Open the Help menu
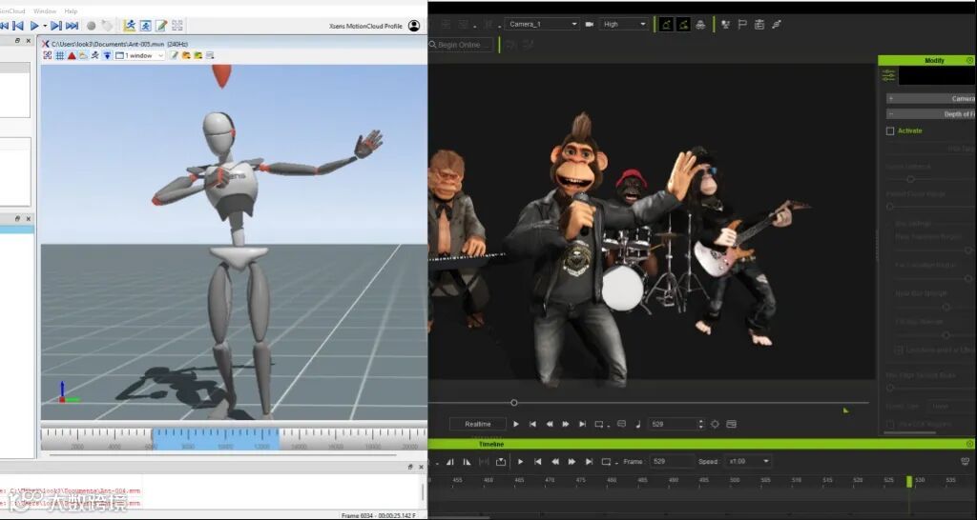Screen dimensions: 977x520 point(71,10)
